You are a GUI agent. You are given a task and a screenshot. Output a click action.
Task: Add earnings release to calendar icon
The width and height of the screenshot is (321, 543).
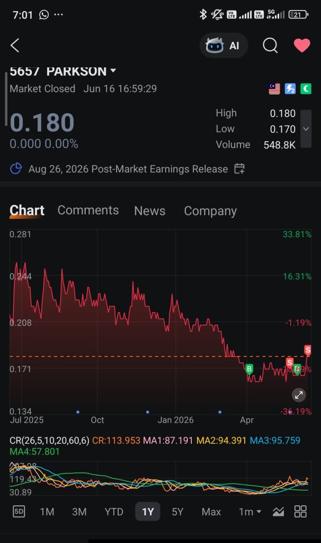[x=239, y=169]
